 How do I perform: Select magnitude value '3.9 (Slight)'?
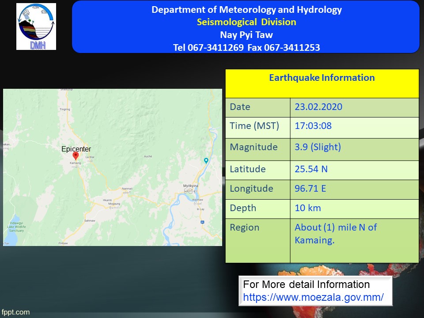[x=318, y=147]
